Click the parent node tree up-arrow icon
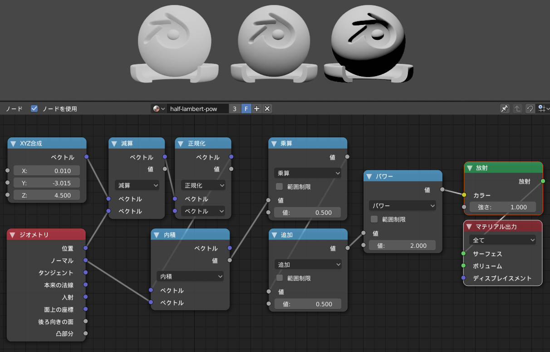Screen dimensions: 550x352 point(517,109)
